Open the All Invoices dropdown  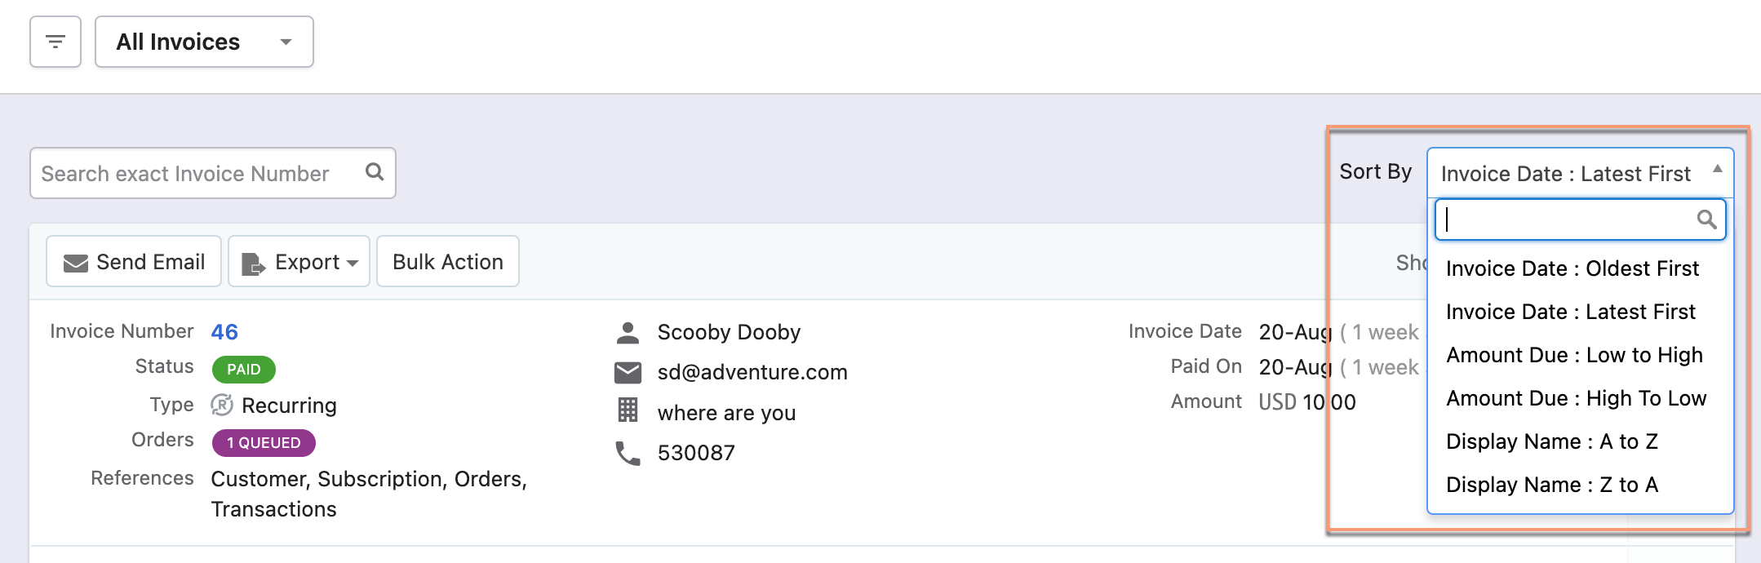(204, 42)
